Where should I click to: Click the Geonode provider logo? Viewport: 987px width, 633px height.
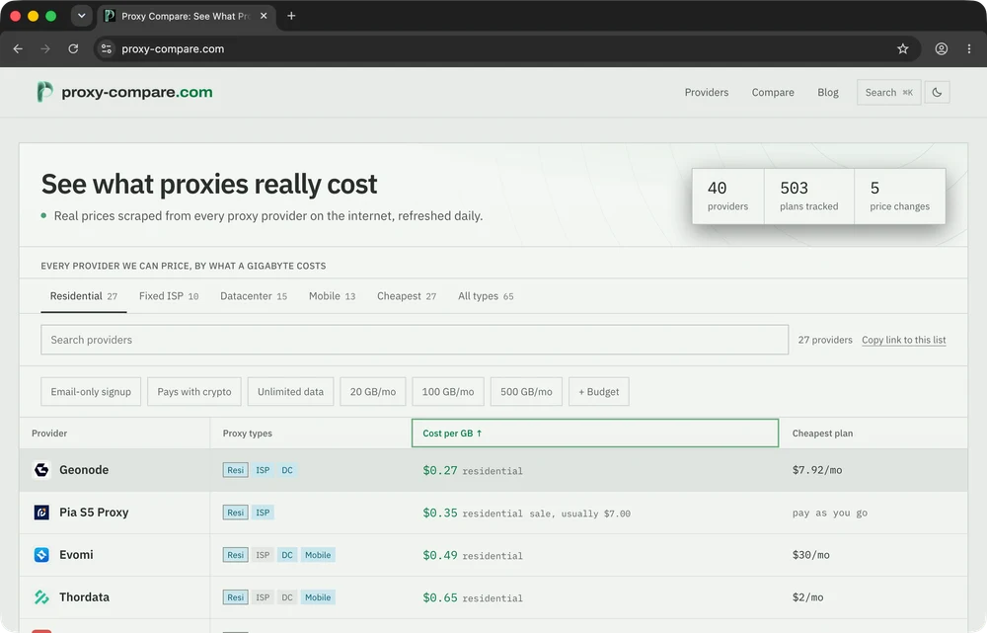coord(41,470)
